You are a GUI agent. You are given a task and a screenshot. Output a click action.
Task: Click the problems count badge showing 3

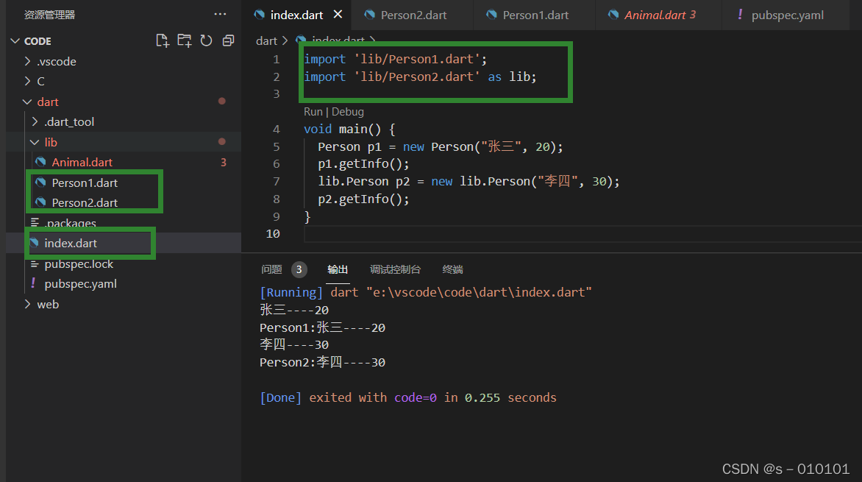point(299,269)
